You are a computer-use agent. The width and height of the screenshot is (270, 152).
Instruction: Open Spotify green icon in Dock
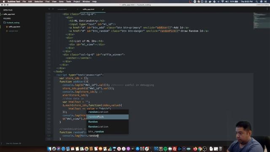click(x=165, y=149)
